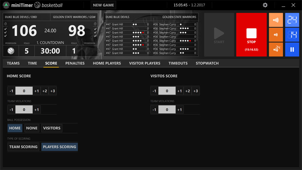Switch to the TIME tab
The image size is (302, 170).
pos(32,63)
